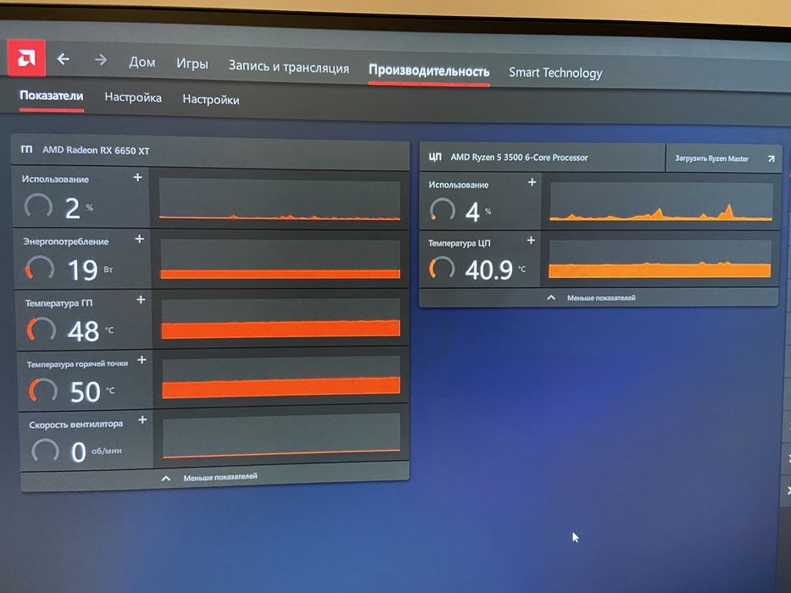Click the CPU usage gauge icon

click(x=443, y=210)
